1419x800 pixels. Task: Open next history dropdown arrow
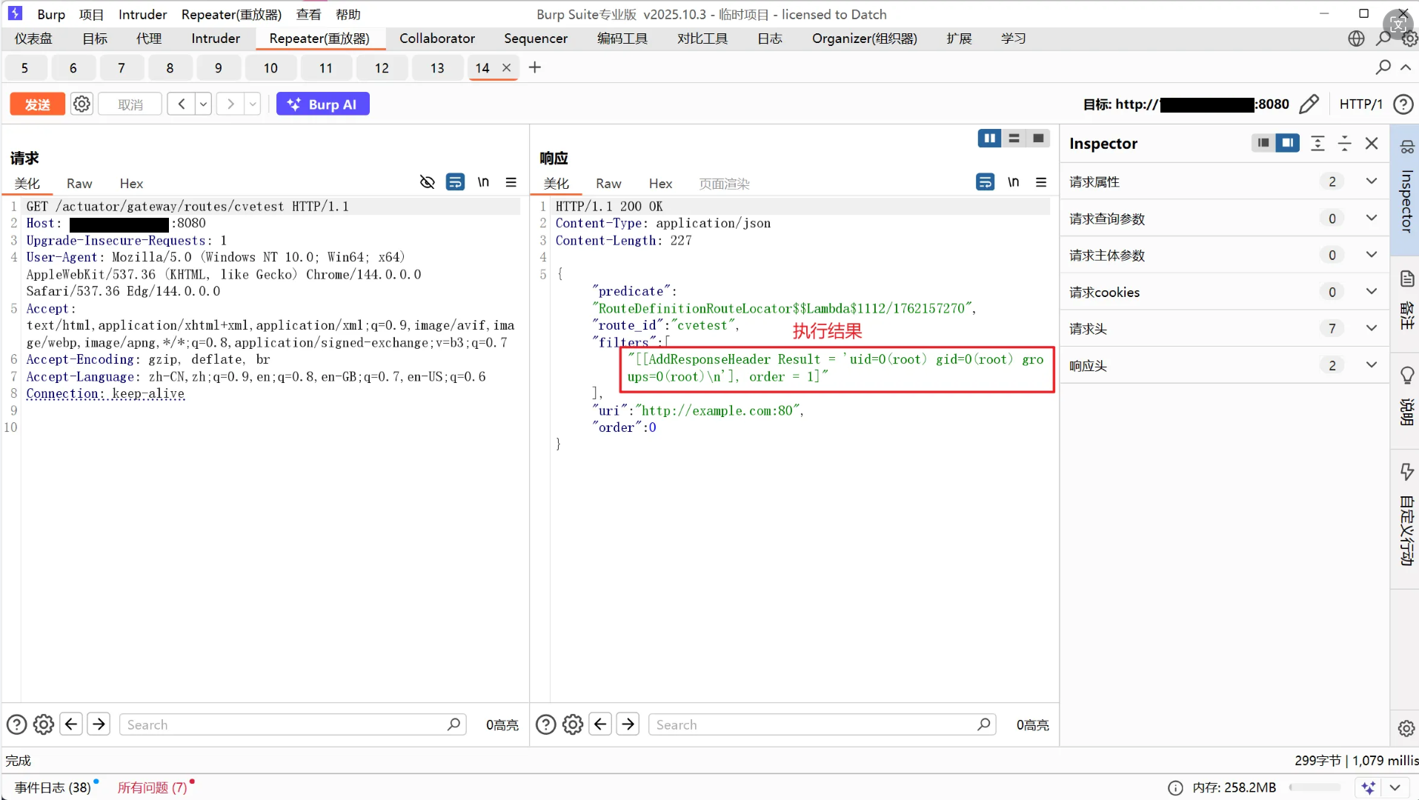(x=253, y=104)
